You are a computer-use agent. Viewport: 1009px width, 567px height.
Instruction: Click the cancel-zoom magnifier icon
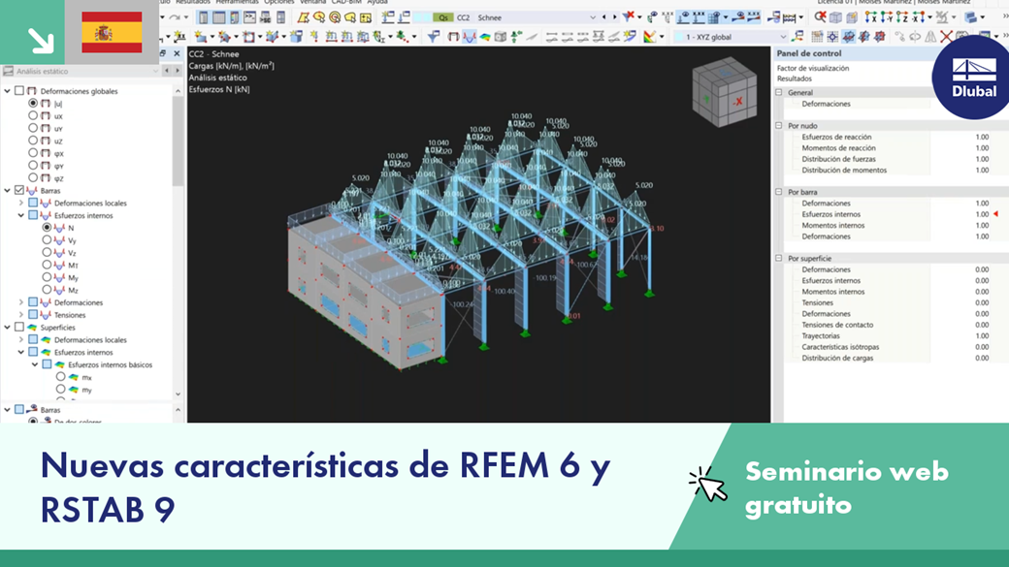pos(821,17)
